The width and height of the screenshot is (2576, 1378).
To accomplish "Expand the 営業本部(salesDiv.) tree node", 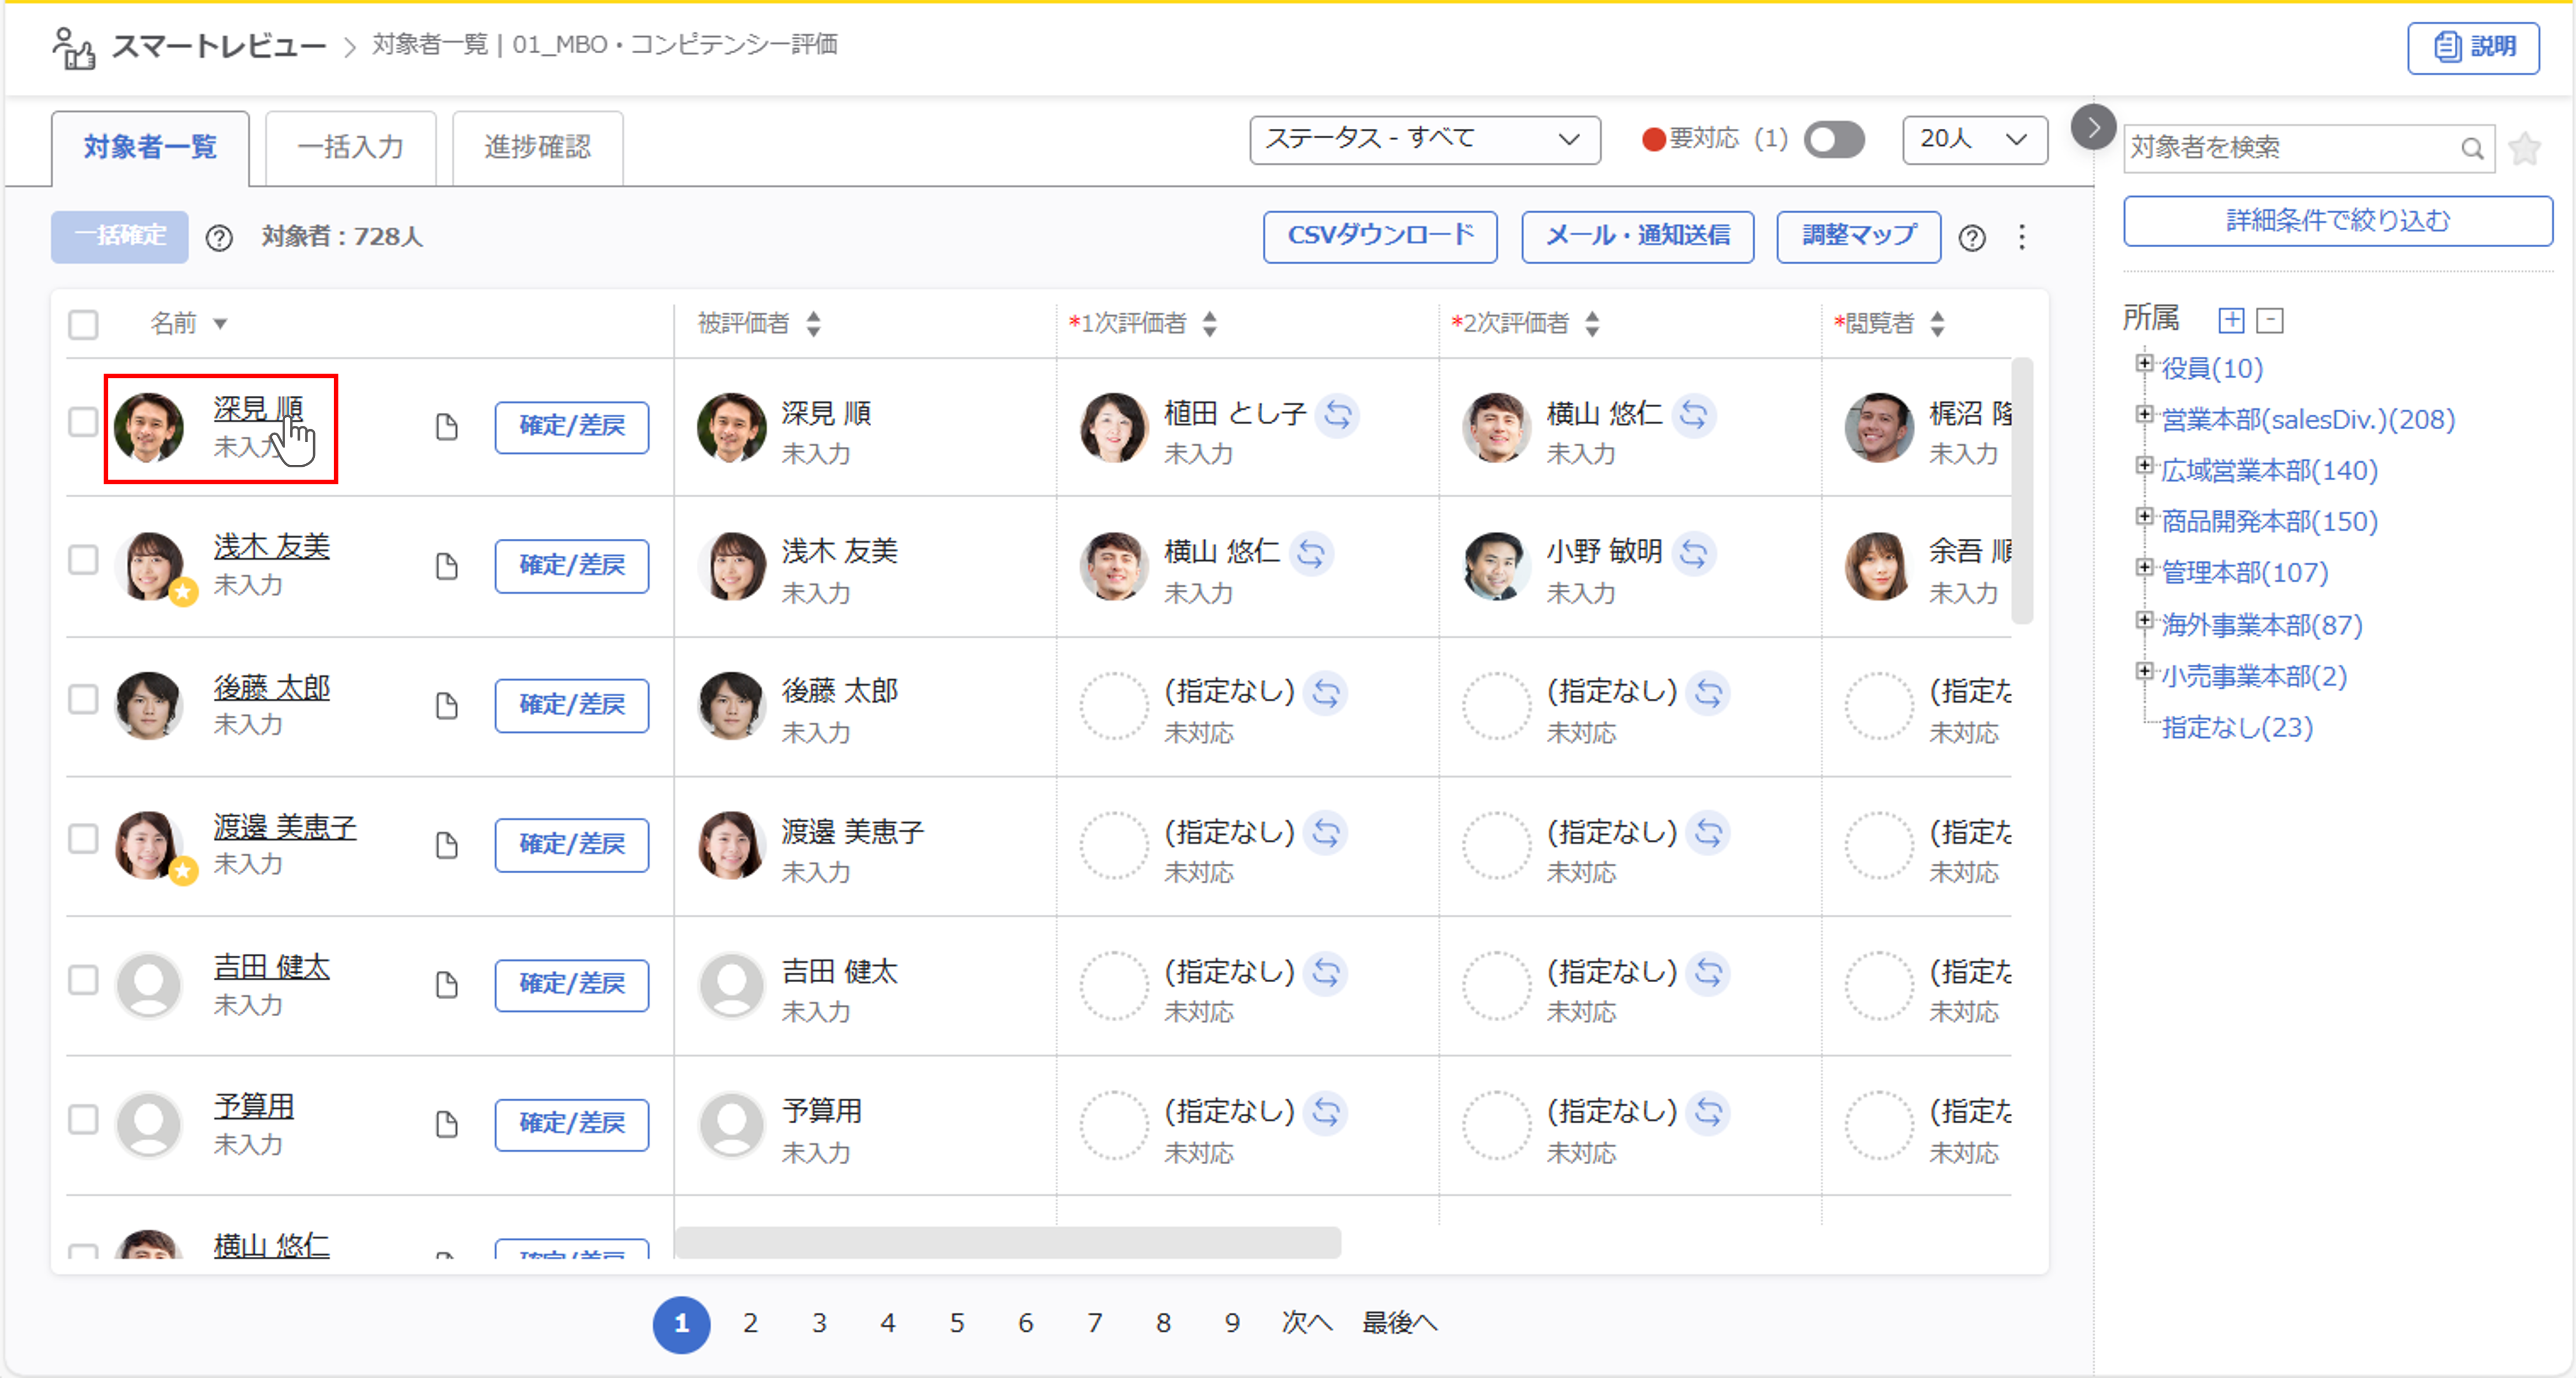I will click(2144, 414).
